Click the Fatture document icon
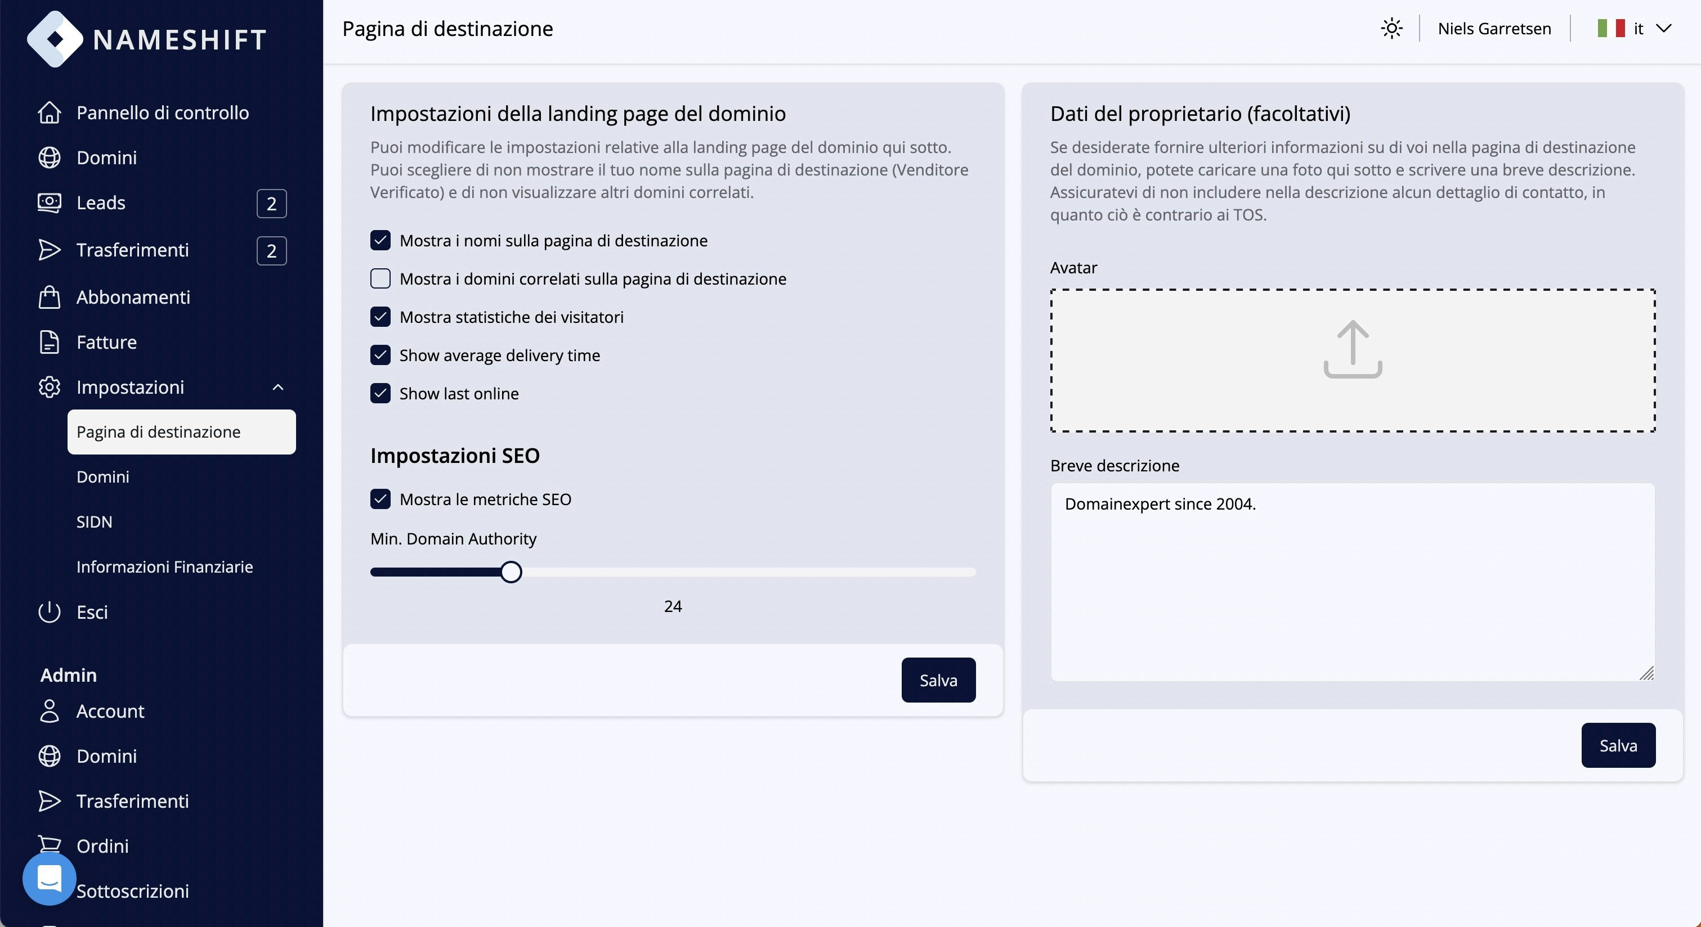This screenshot has height=927, width=1701. pos(50,343)
